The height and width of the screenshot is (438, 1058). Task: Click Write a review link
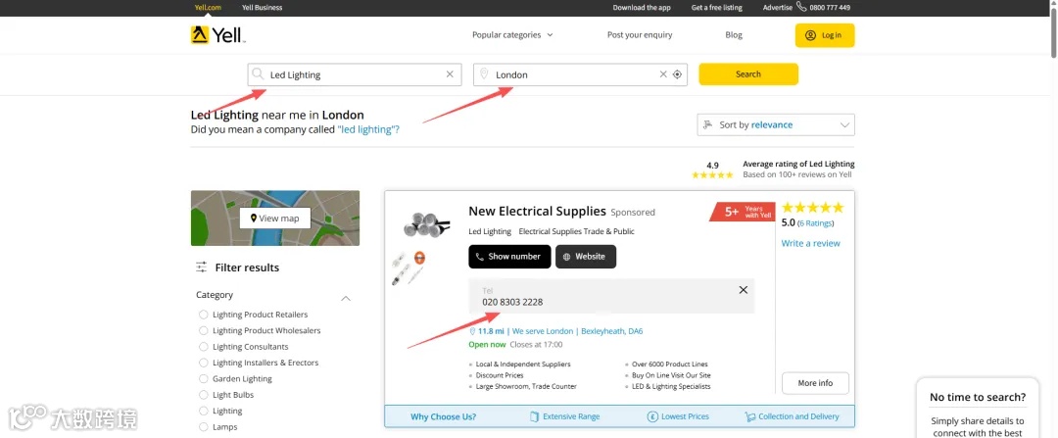(x=810, y=243)
